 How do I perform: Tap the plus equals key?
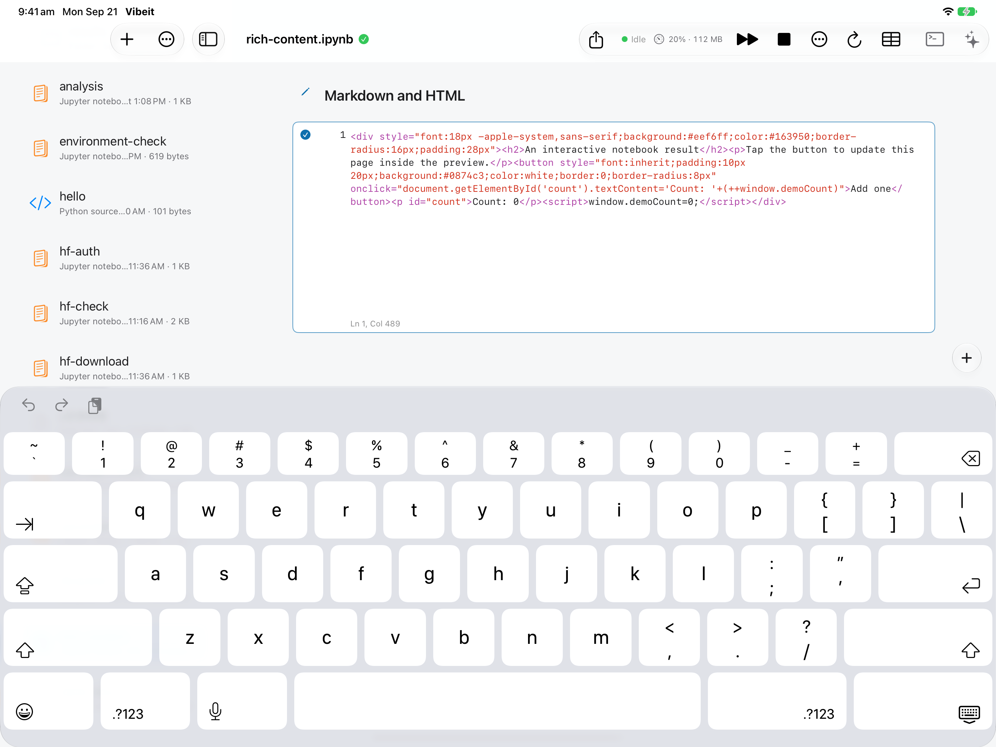[856, 453]
